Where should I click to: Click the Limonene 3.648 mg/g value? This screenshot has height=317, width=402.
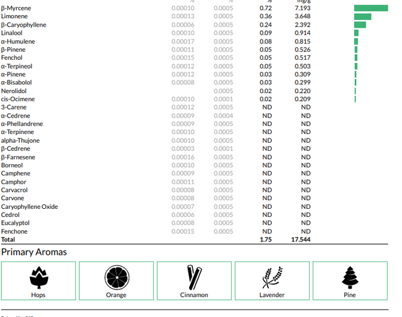303,16
